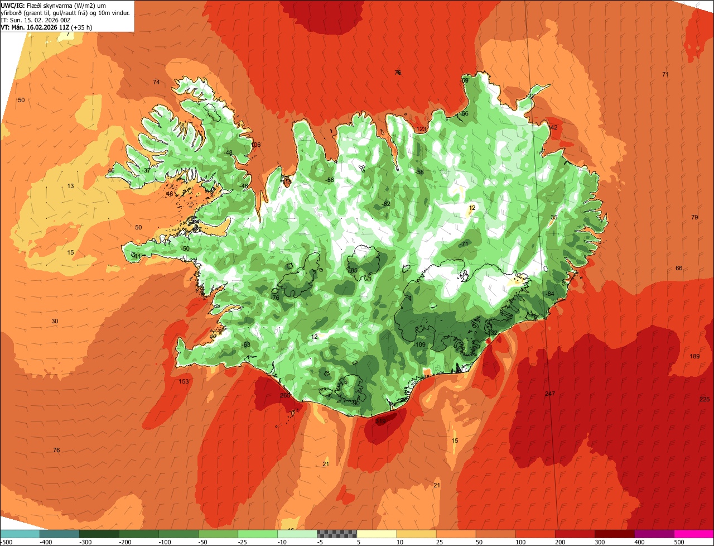This screenshot has height=546, width=714.
Task: Click the valid time 'VT: Mán. 16.02.2026 11Z (+35 h)'
Action: click(x=47, y=27)
